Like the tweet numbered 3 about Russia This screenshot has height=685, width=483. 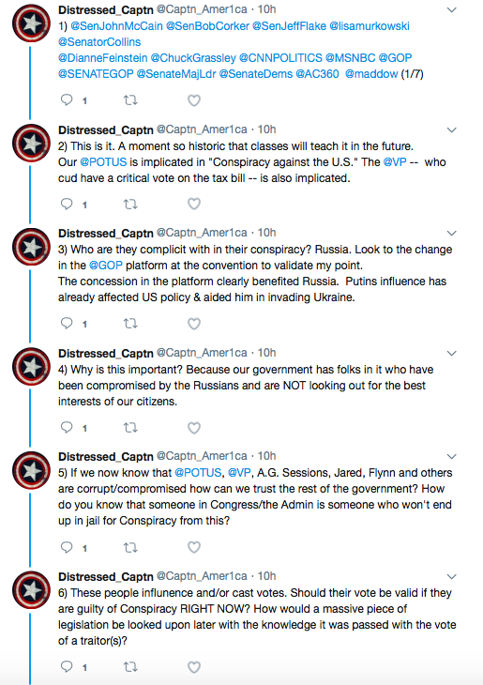point(194,324)
